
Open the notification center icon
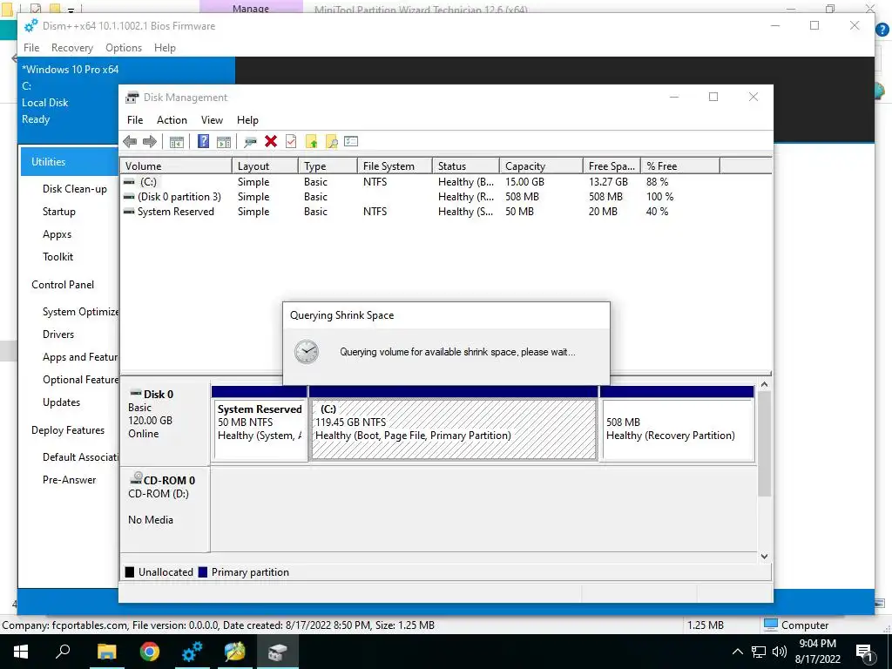(x=865, y=652)
